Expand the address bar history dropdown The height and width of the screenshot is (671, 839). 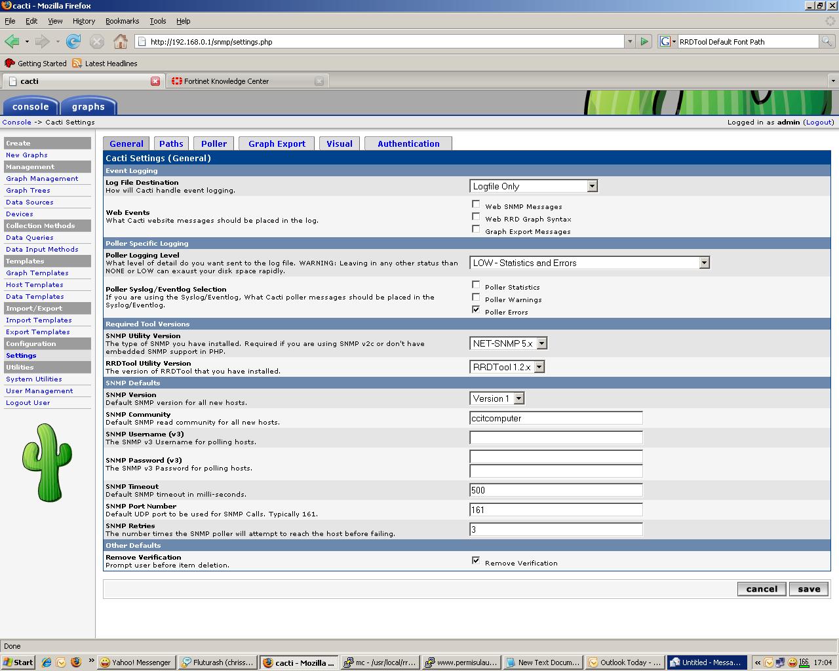pyautogui.click(x=629, y=41)
